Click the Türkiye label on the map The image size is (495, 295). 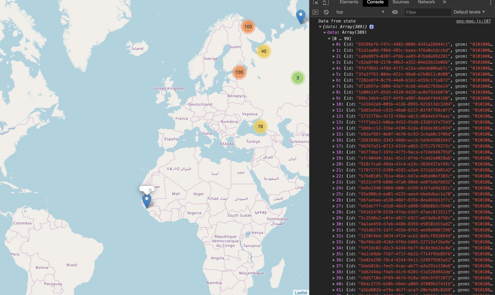tap(253, 141)
